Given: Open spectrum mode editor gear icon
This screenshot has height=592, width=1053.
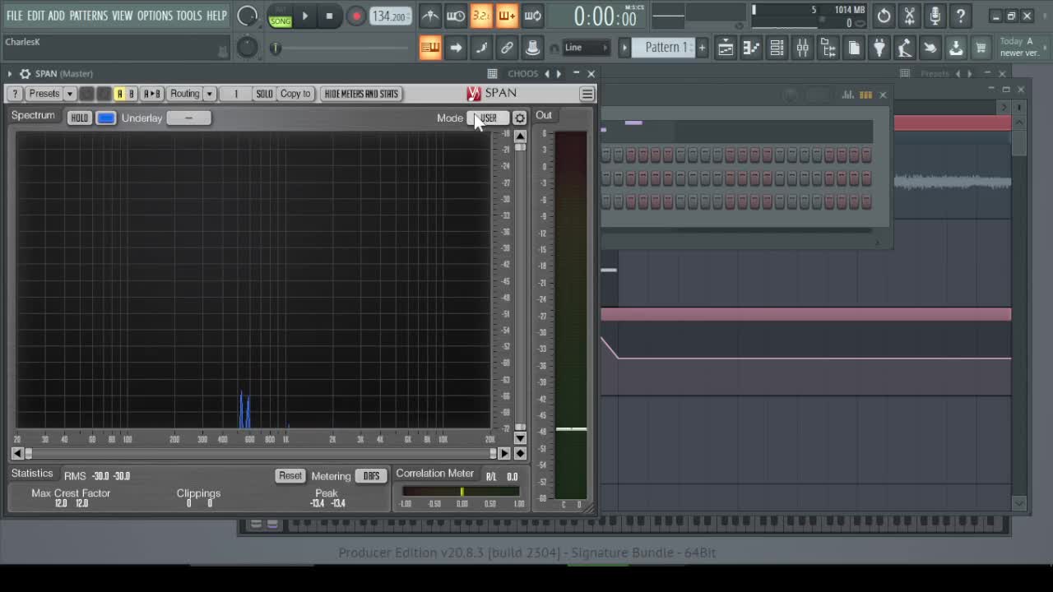Looking at the screenshot, I should click(519, 118).
